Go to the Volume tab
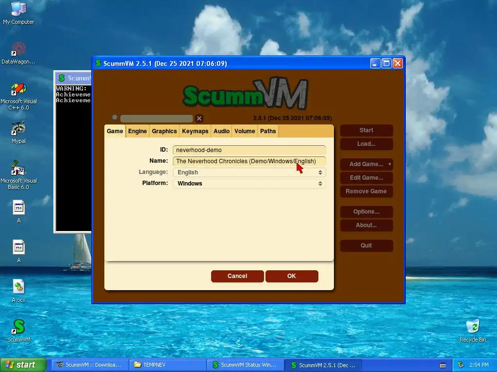This screenshot has height=372, width=497. pos(245,131)
